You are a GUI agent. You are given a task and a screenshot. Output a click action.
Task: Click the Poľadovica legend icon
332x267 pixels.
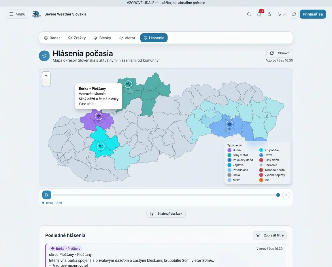coord(229,170)
